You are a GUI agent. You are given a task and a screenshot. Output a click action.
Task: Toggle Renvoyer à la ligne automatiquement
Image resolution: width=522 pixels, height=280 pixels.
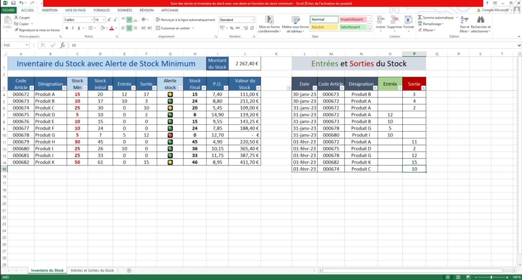185,20
